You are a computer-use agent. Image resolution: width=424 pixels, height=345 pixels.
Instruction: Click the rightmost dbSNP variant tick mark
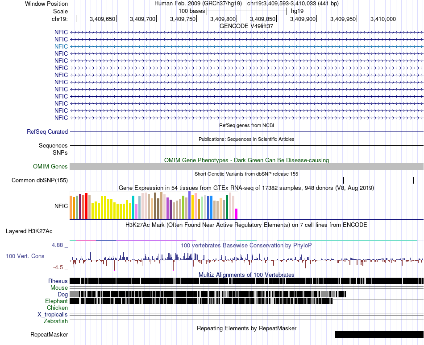pyautogui.click(x=413, y=181)
